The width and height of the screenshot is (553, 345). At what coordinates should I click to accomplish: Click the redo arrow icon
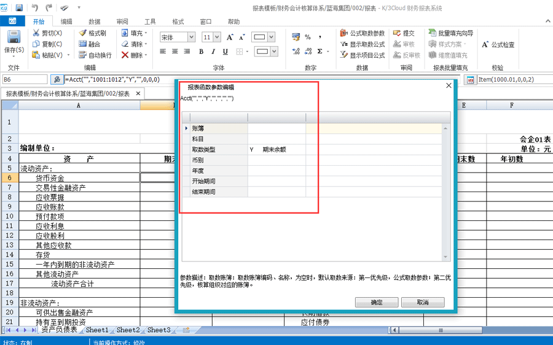[x=49, y=7]
